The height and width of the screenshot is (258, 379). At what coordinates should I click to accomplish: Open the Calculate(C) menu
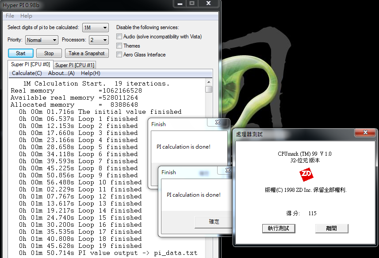click(27, 73)
